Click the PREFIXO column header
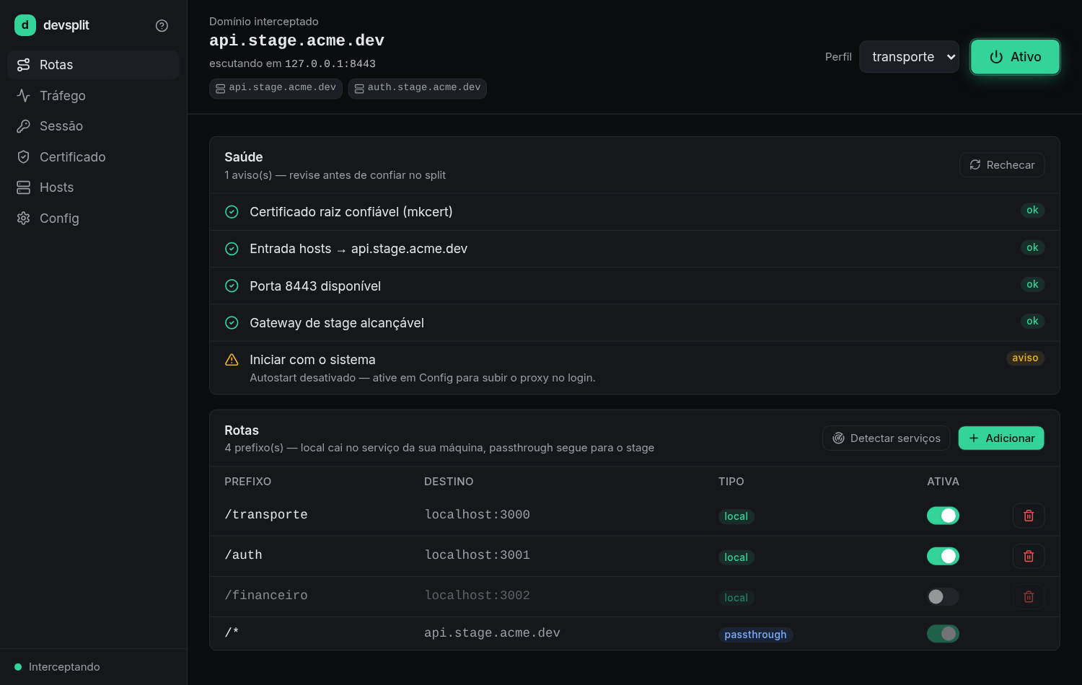This screenshot has height=685, width=1082. (247, 482)
